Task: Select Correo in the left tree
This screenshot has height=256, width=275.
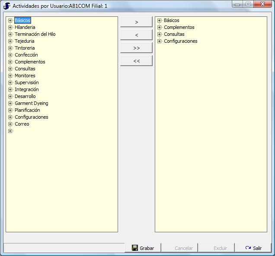Action: click(22, 124)
